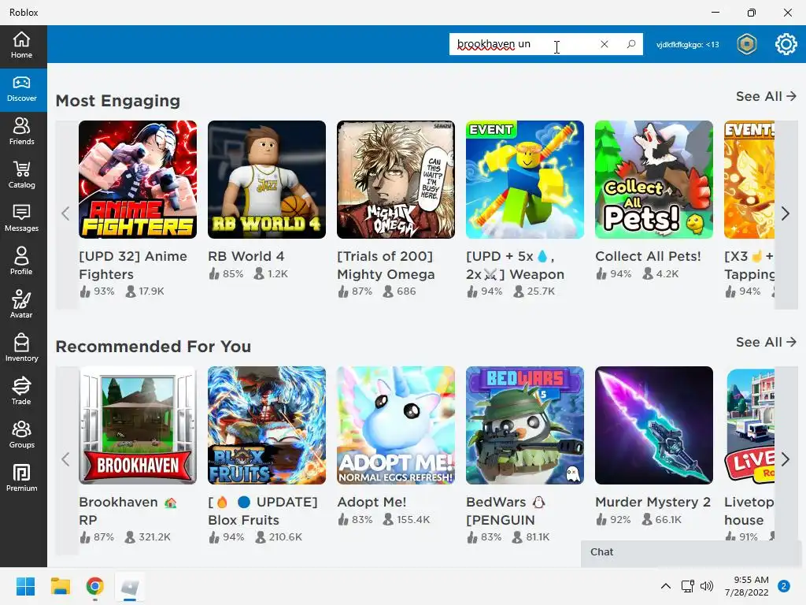
Task: Open Messages in the sidebar
Action: coord(21,219)
